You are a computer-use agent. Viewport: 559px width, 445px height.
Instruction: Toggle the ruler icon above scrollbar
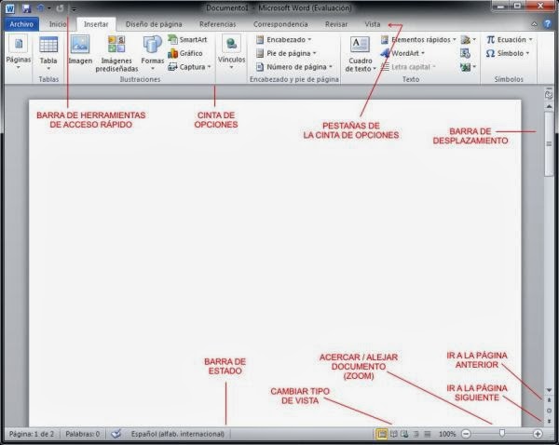tap(549, 94)
